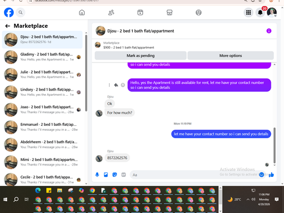Open notifications bell with 20 badge
Viewport: 284px width, 213px height.
260,12
